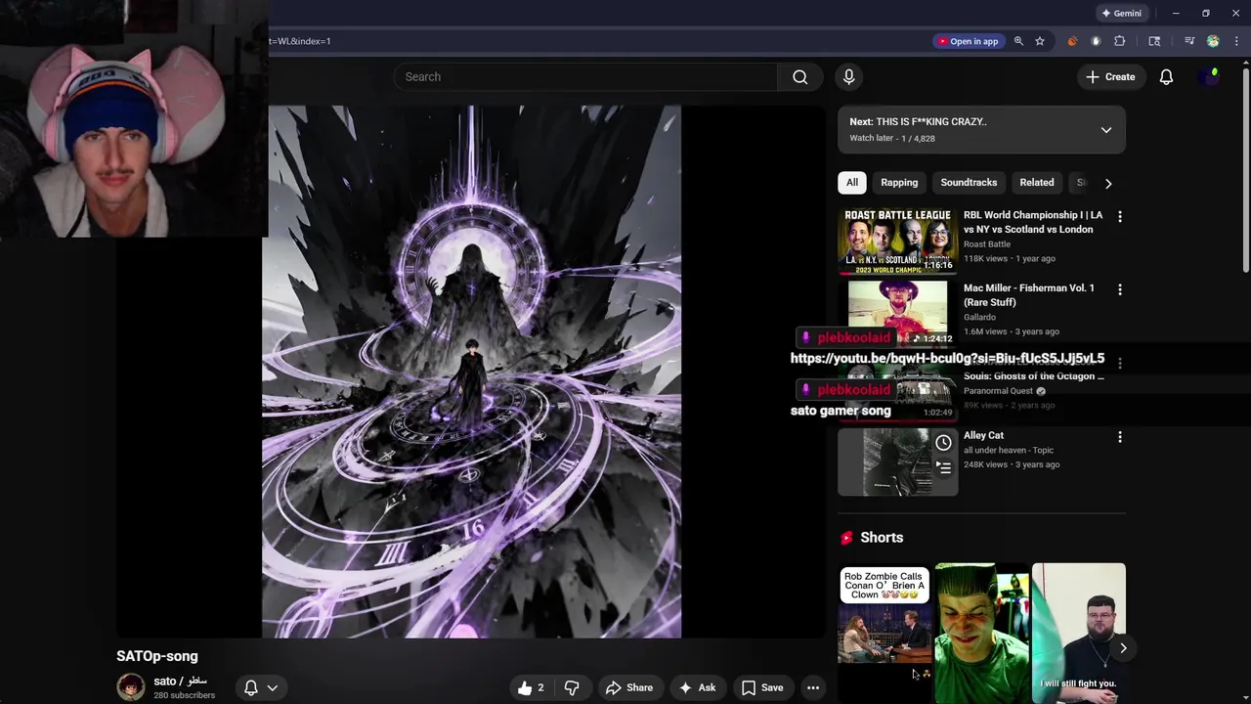Click the Ask button under the video
Image resolution: width=1251 pixels, height=704 pixels.
[x=698, y=688]
